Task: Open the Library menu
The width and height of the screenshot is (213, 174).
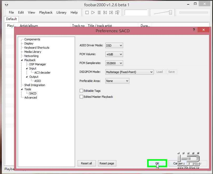Action: tap(61, 12)
